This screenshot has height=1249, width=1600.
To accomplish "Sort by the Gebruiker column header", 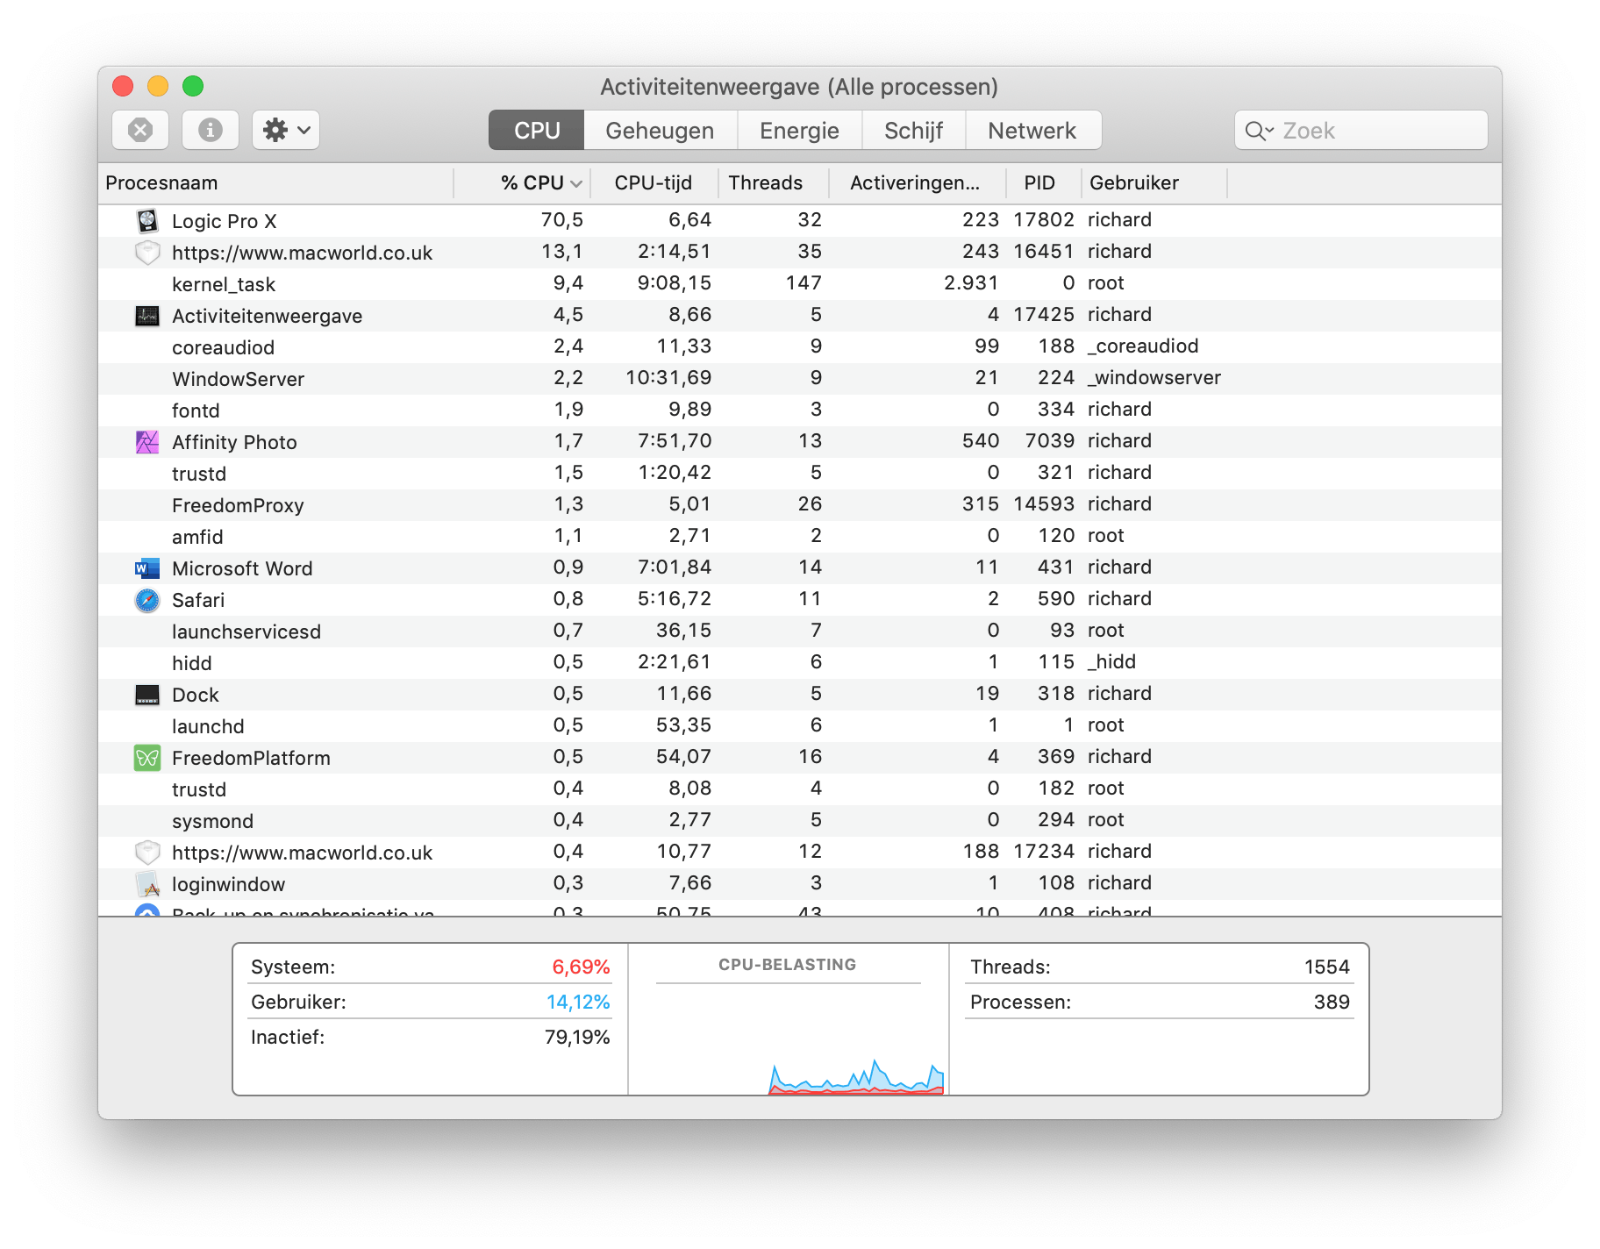I will pyautogui.click(x=1154, y=182).
